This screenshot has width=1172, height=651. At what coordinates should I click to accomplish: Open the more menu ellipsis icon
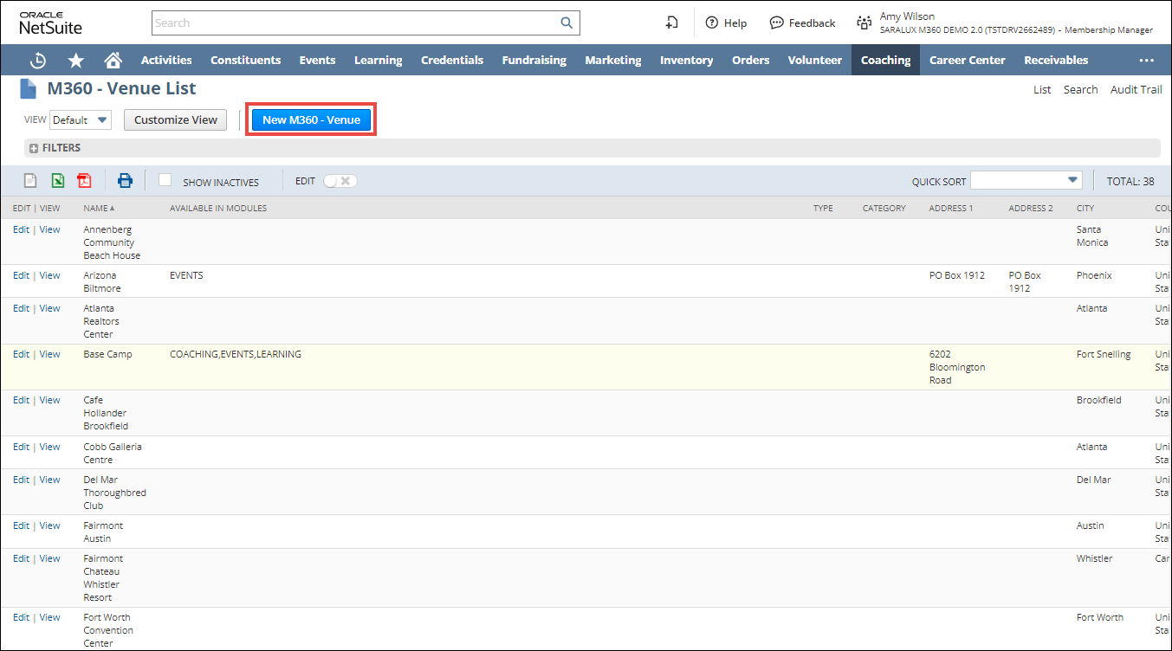click(1146, 61)
